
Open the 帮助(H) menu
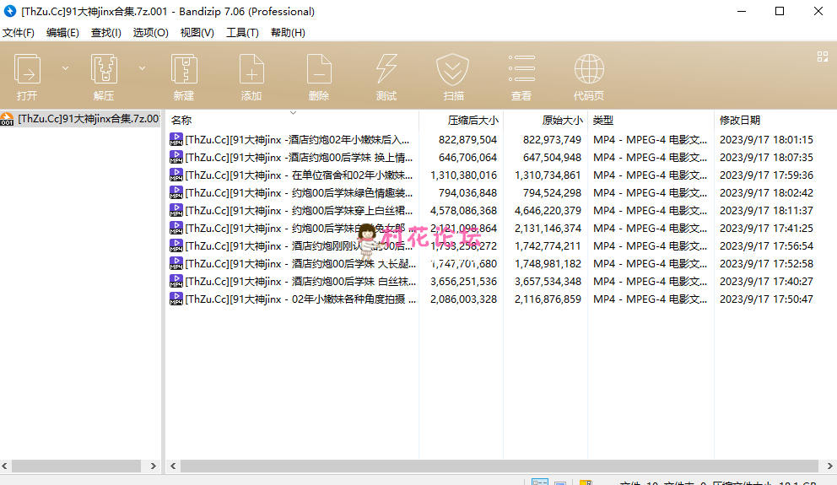tap(288, 33)
